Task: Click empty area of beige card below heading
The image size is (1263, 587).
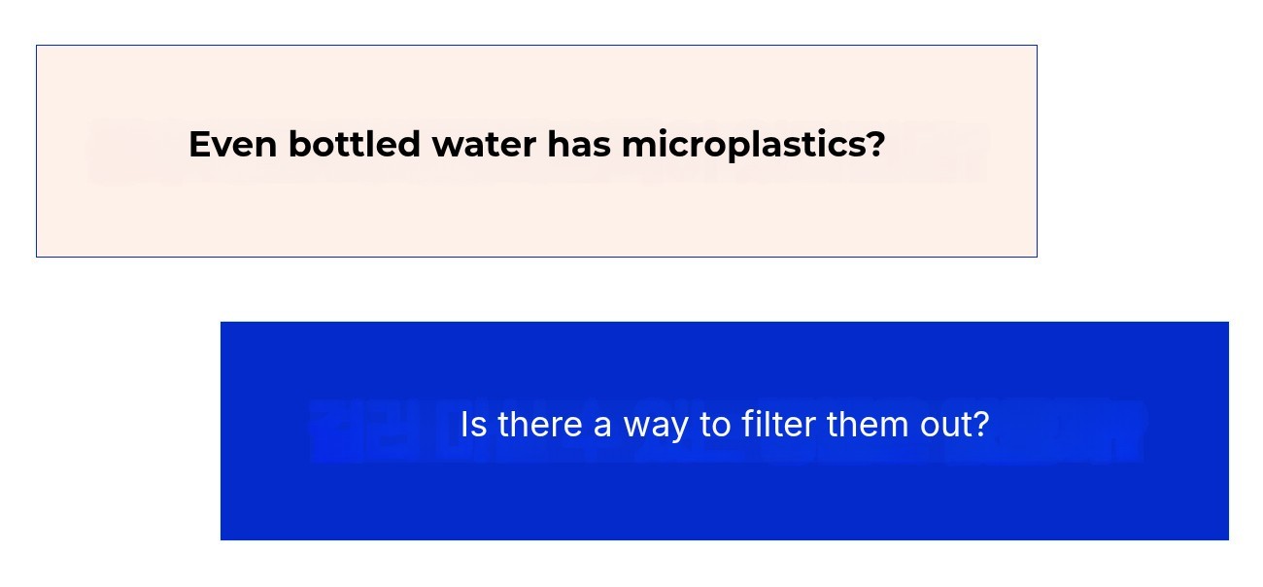Action: (x=536, y=219)
